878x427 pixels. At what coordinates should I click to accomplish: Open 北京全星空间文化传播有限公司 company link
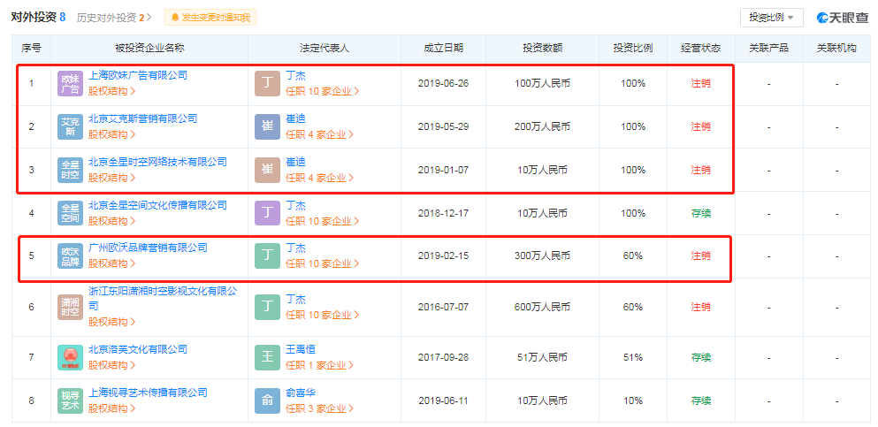158,205
